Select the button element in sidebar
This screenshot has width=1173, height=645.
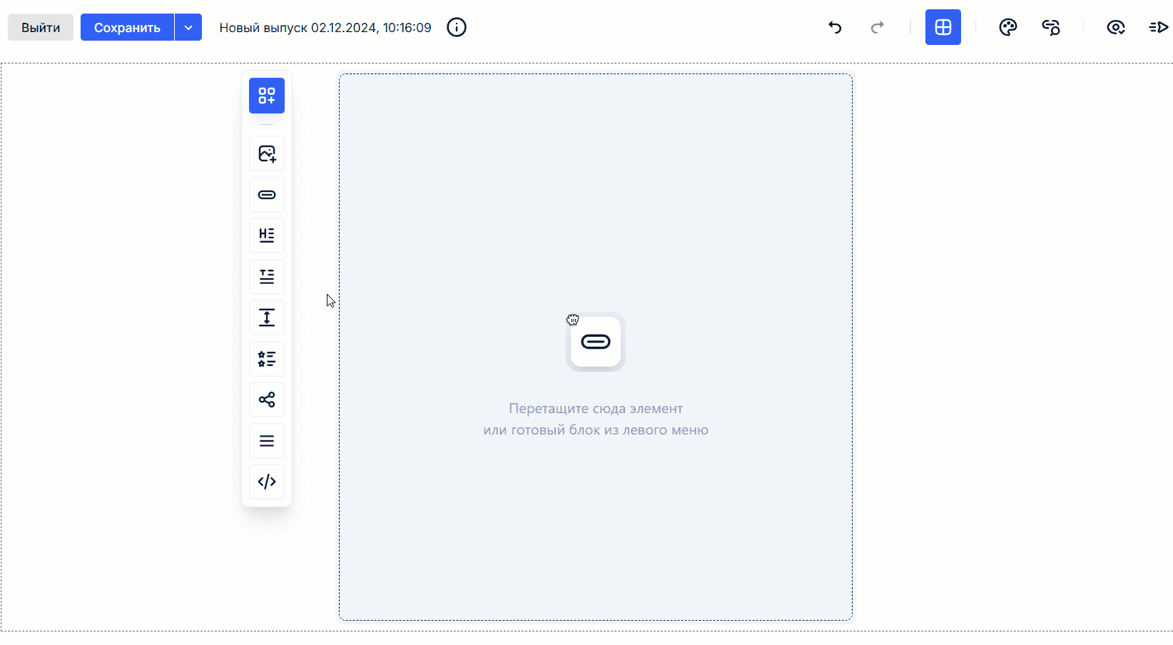[x=267, y=195]
